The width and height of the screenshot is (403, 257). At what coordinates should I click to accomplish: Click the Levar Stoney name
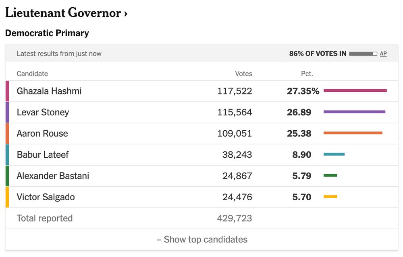pos(43,112)
